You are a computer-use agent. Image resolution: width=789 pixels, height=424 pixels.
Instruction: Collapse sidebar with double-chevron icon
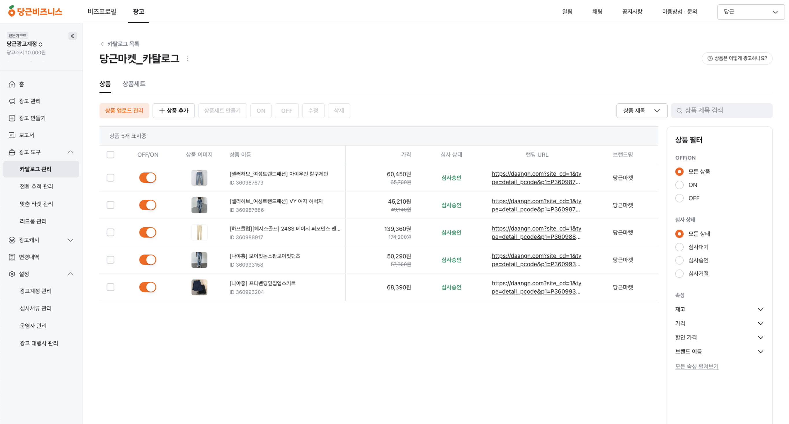pos(72,36)
